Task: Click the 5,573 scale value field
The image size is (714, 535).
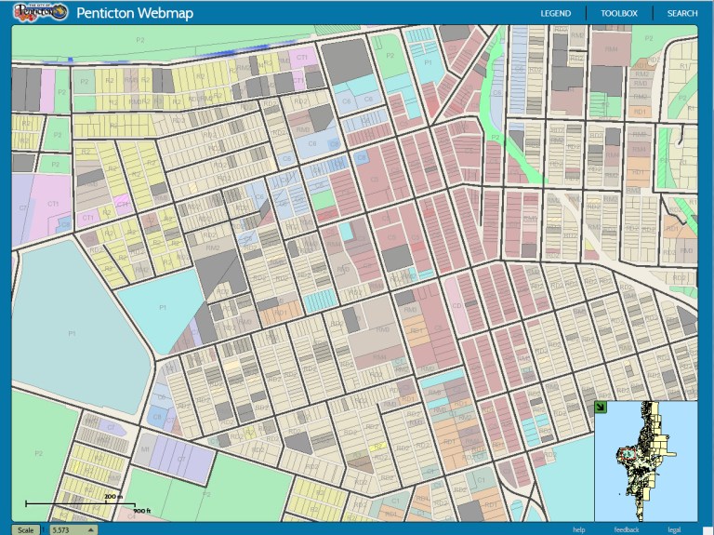Action: [63, 529]
